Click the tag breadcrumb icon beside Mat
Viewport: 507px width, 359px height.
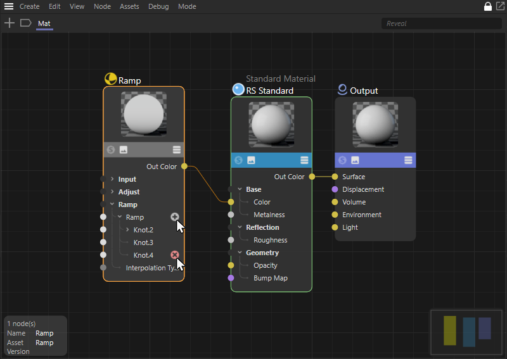tap(25, 23)
